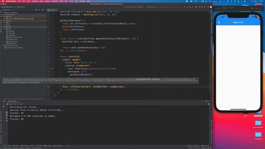Image resolution: width=265 pixels, height=149 pixels.
Task: Click the Flutter hot reload lightning icon
Action: [x=184, y=7]
